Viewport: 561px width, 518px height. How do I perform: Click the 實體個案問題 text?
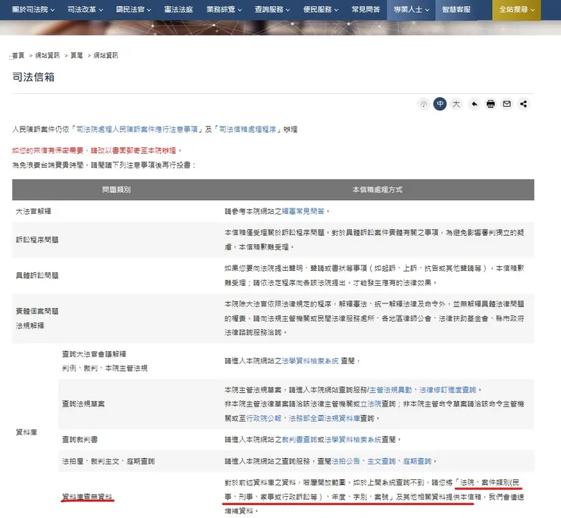pyautogui.click(x=37, y=311)
